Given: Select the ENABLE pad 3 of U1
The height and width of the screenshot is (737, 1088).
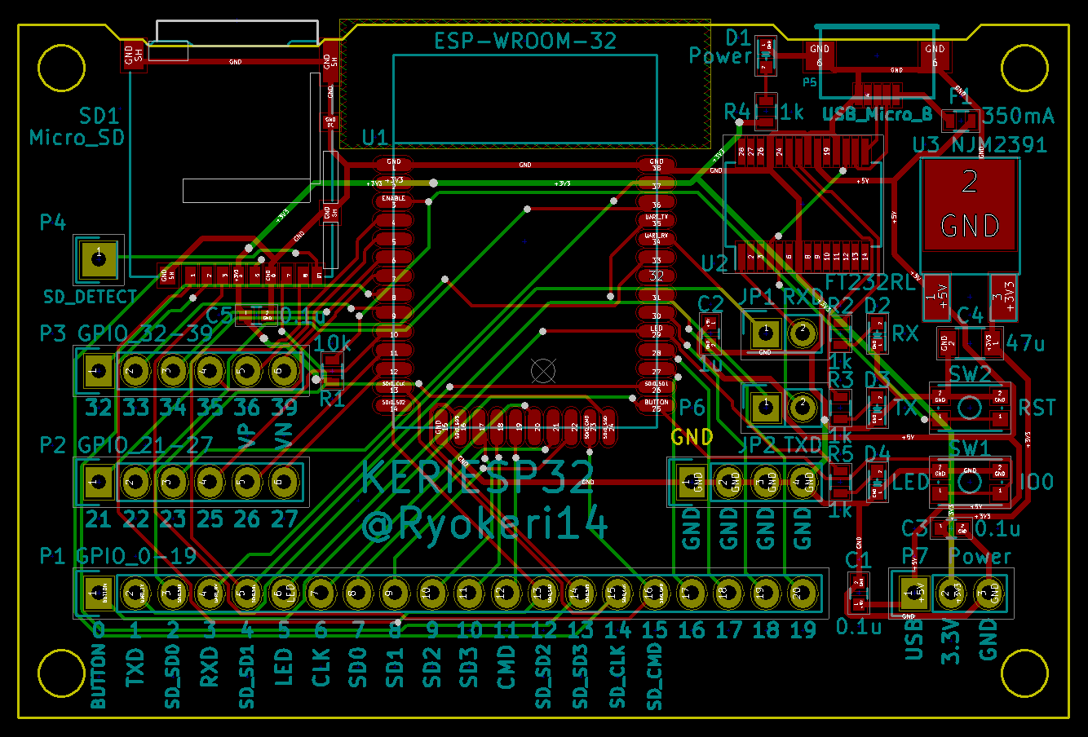Looking at the screenshot, I should click(394, 201).
